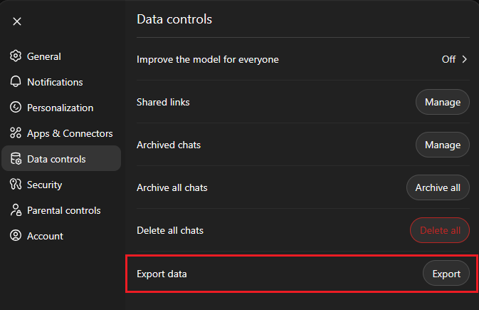479x310 pixels.
Task: Switch to the Notifications tab
Action: 55,82
